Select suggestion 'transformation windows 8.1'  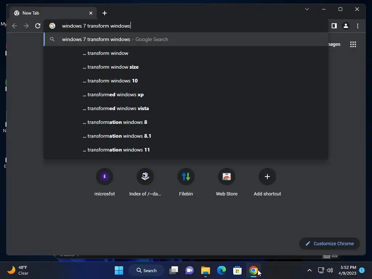186,136
